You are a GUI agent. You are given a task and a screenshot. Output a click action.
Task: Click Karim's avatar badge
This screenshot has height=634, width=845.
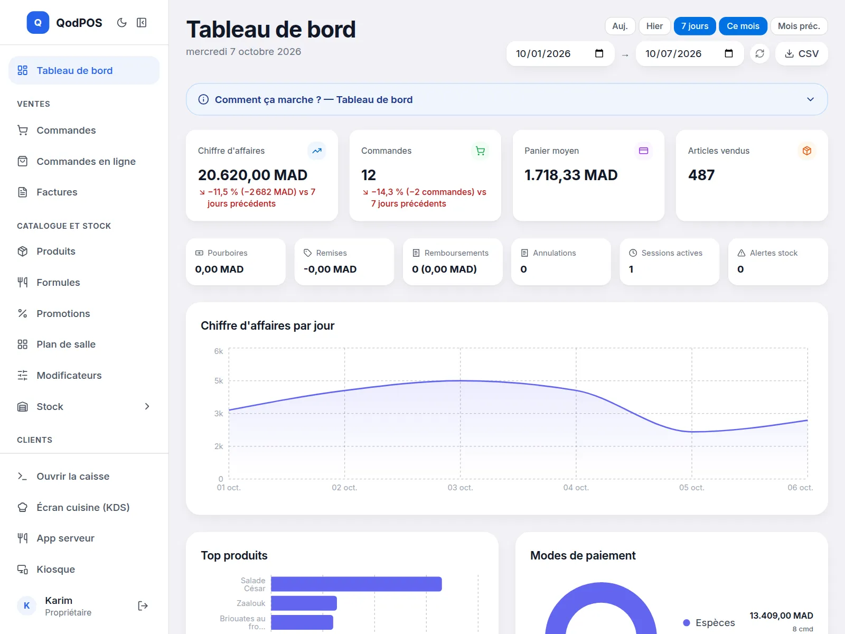coord(27,605)
